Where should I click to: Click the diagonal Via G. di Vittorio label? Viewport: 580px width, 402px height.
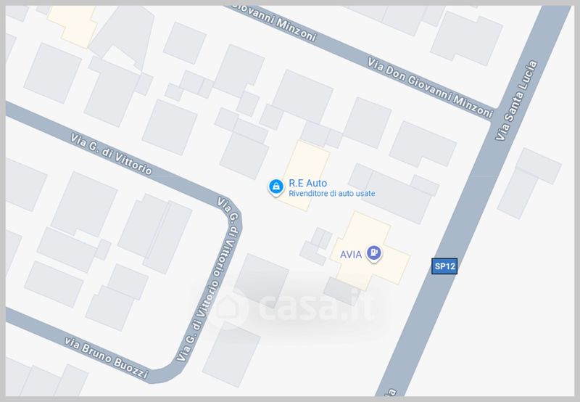(112, 154)
